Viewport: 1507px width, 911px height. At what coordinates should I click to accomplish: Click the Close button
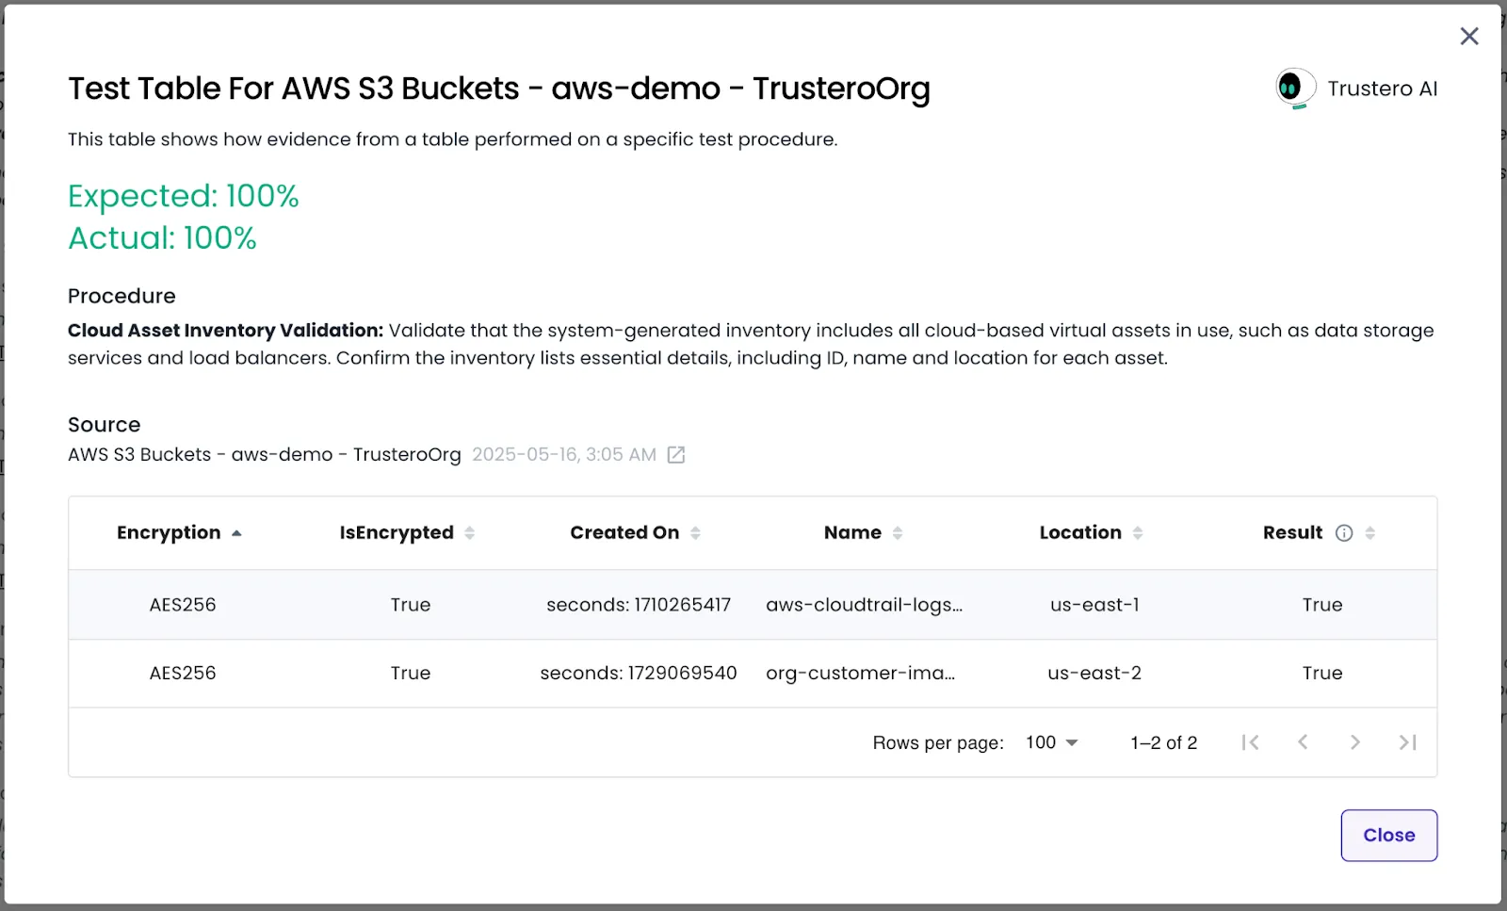click(1389, 836)
